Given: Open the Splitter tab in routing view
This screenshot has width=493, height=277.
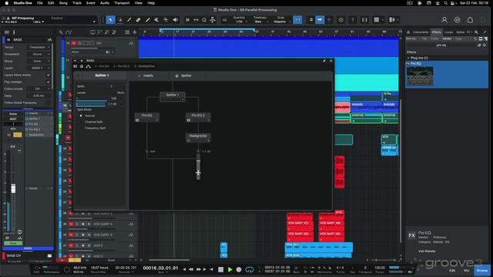Looking at the screenshot, I should pyautogui.click(x=183, y=75).
